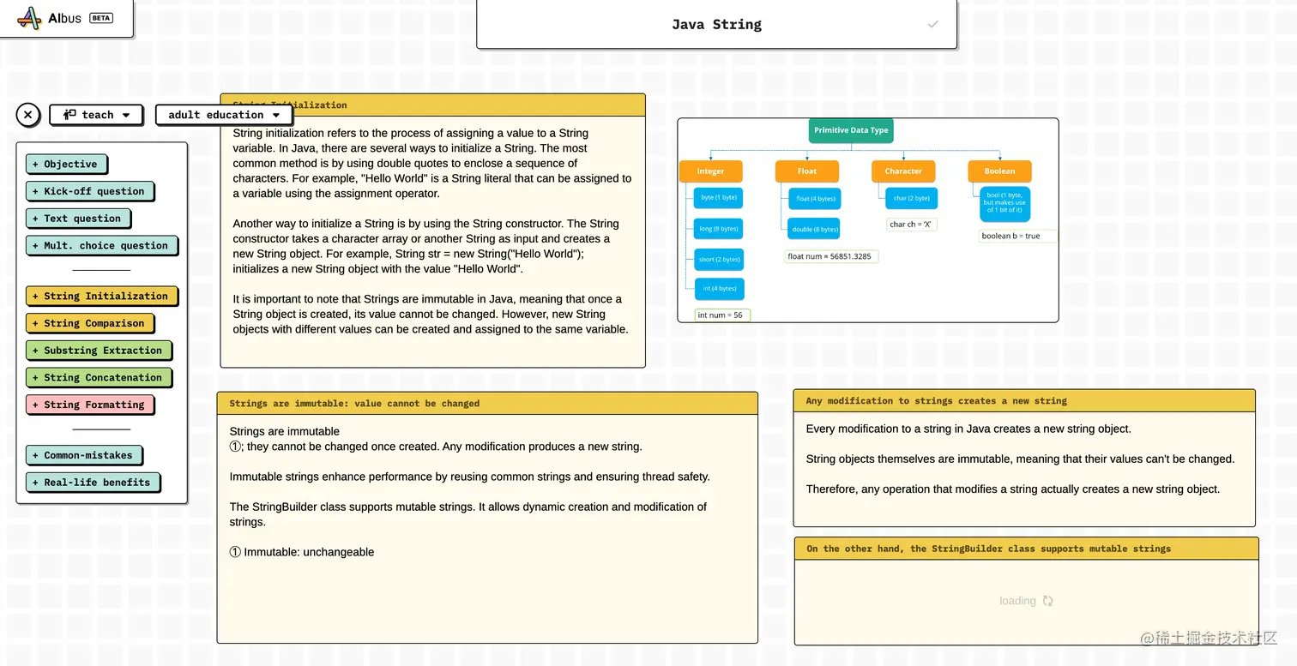Add a Kick-off question card
Screen dimensions: 1297x666
(89, 191)
